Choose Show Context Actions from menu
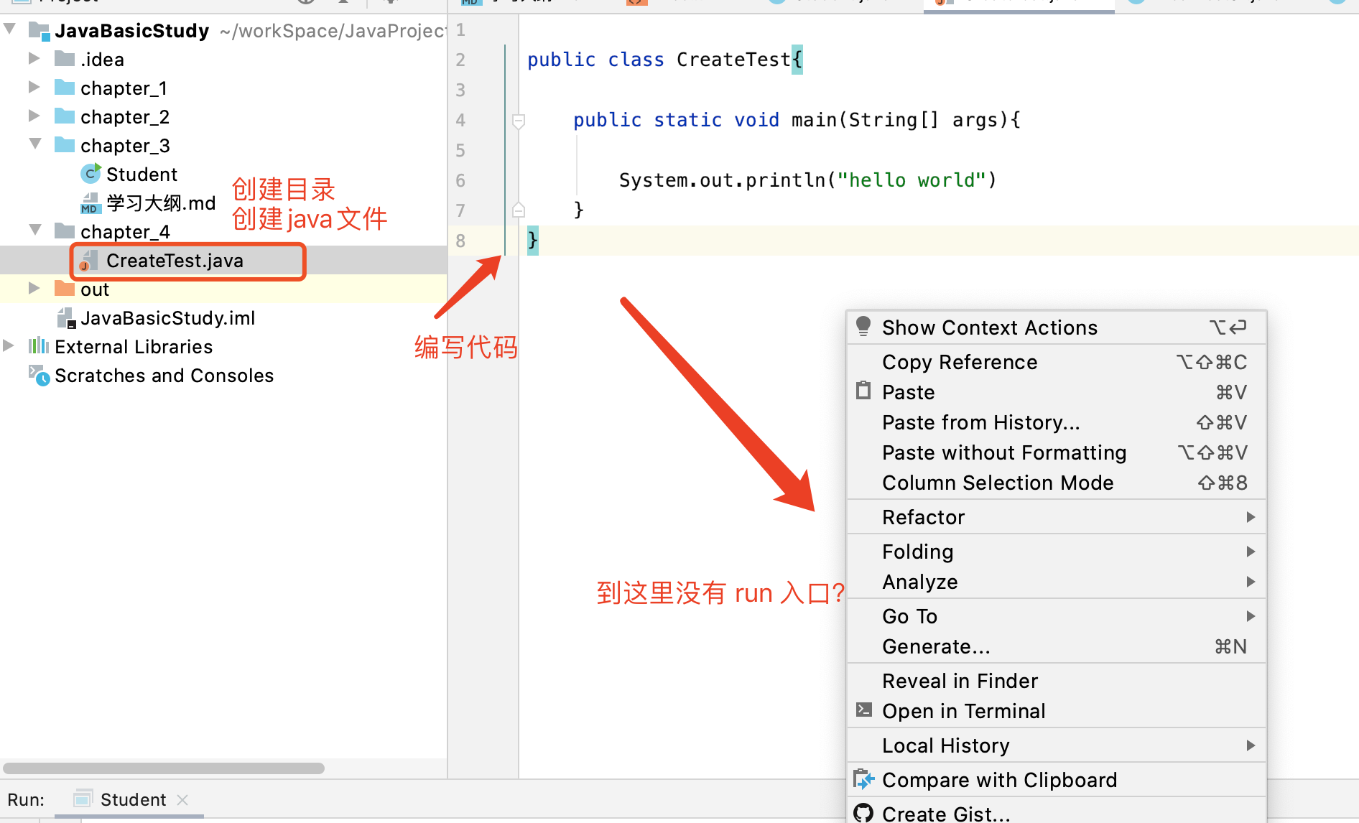Viewport: 1359px width, 823px height. point(1056,327)
